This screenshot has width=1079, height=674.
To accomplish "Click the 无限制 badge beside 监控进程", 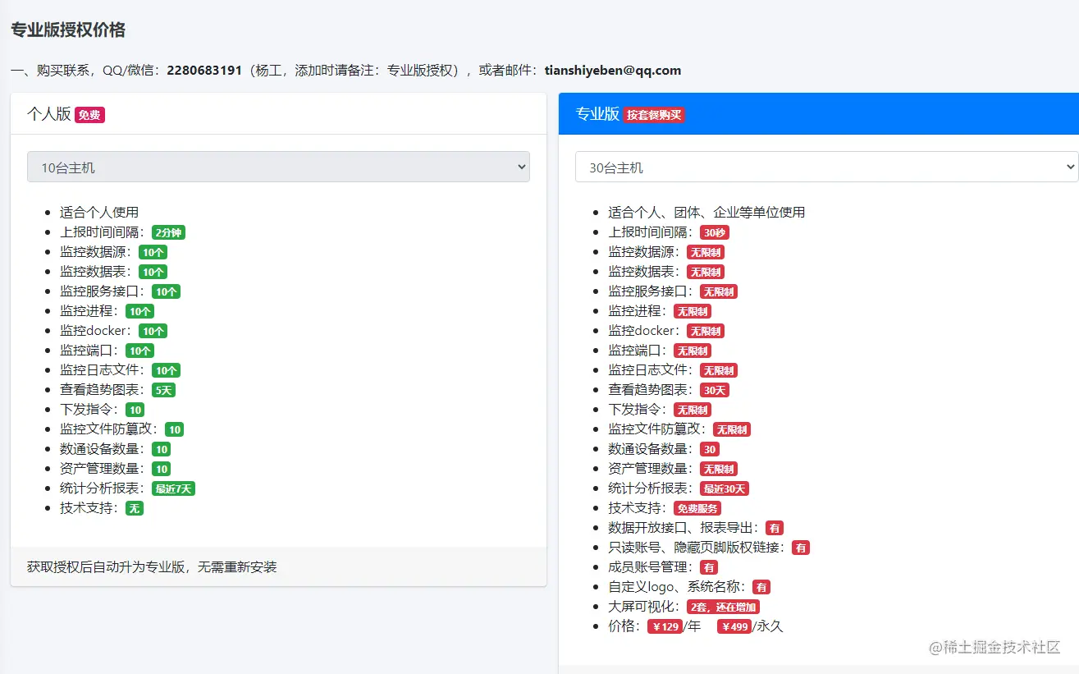I will (x=693, y=311).
